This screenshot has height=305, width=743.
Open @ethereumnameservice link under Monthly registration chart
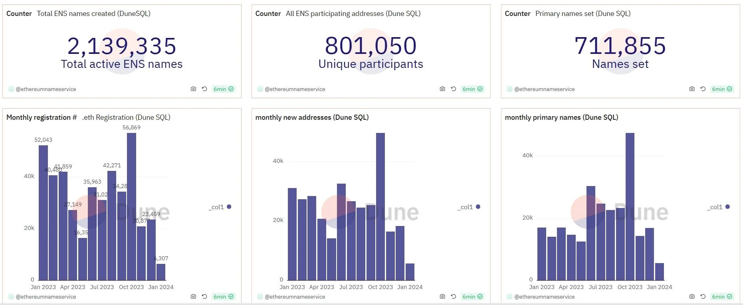click(x=46, y=297)
